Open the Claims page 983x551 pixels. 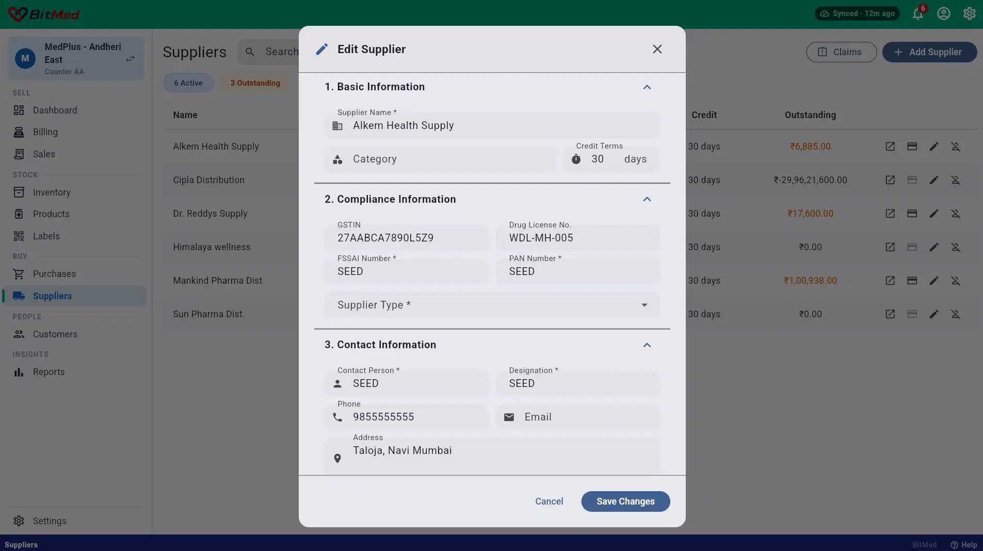pyautogui.click(x=841, y=52)
